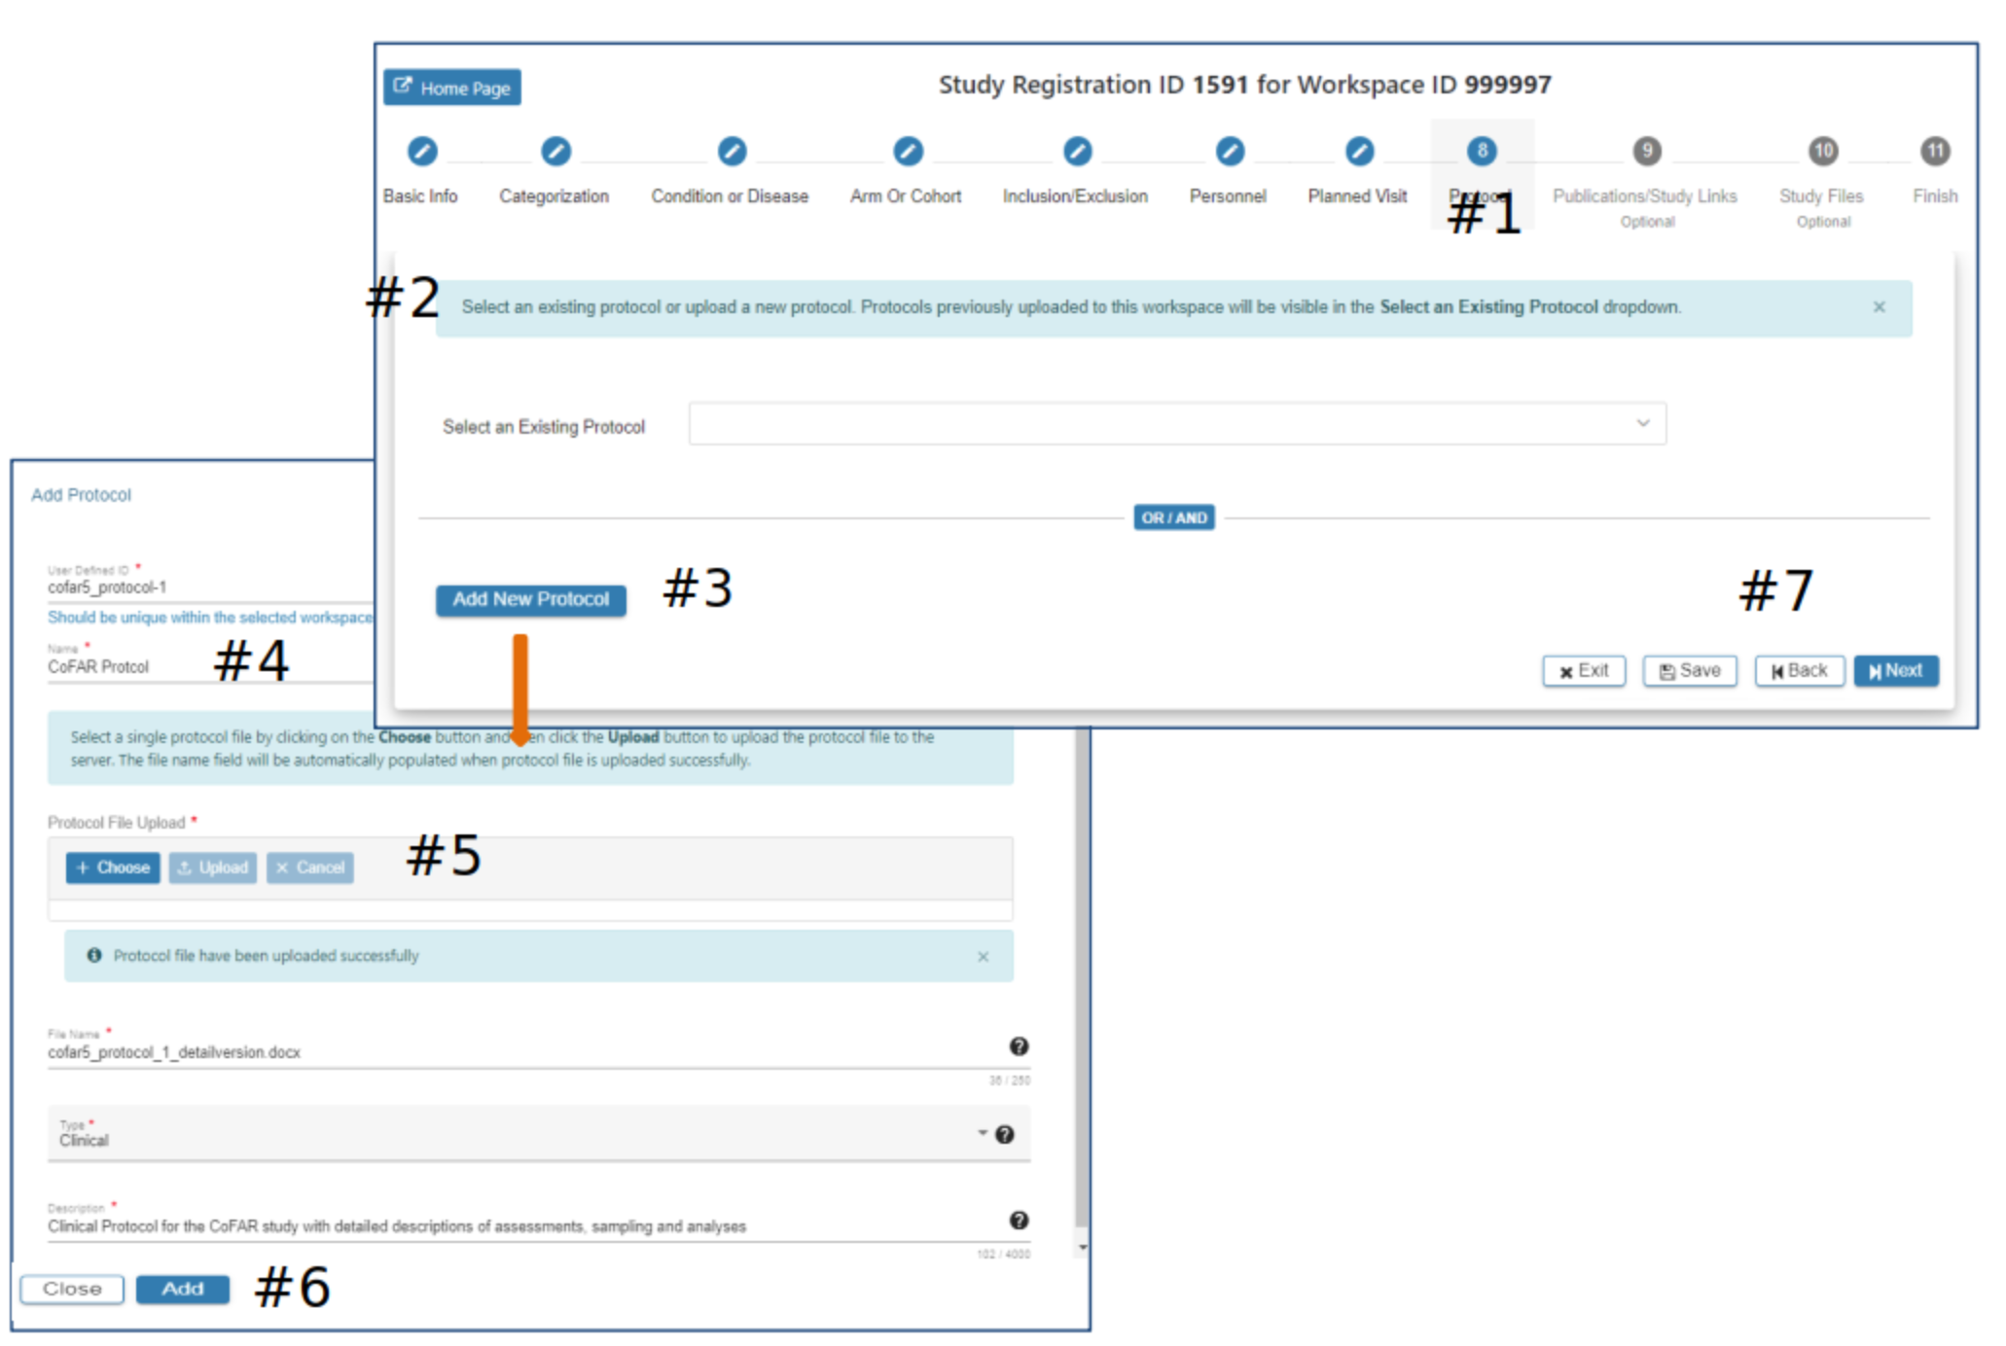Open the Arm Or Cohort tab label

pos(906,196)
